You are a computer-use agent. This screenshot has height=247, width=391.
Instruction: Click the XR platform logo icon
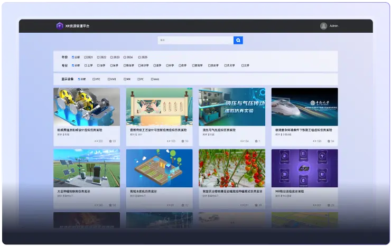60,26
